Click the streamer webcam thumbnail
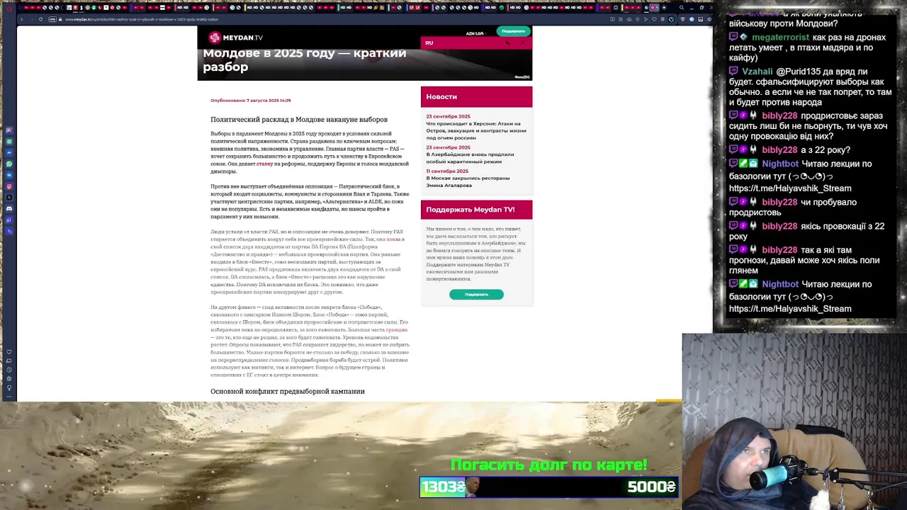907x510 pixels. click(x=794, y=421)
